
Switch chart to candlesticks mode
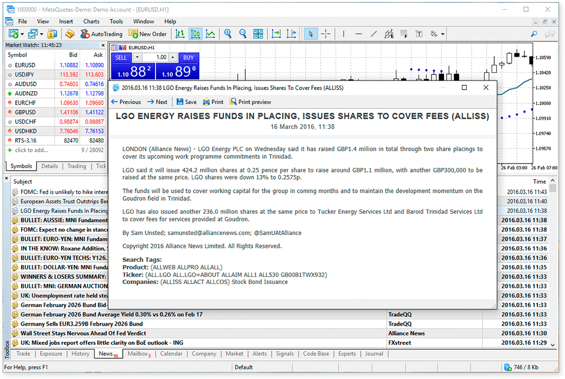click(195, 34)
